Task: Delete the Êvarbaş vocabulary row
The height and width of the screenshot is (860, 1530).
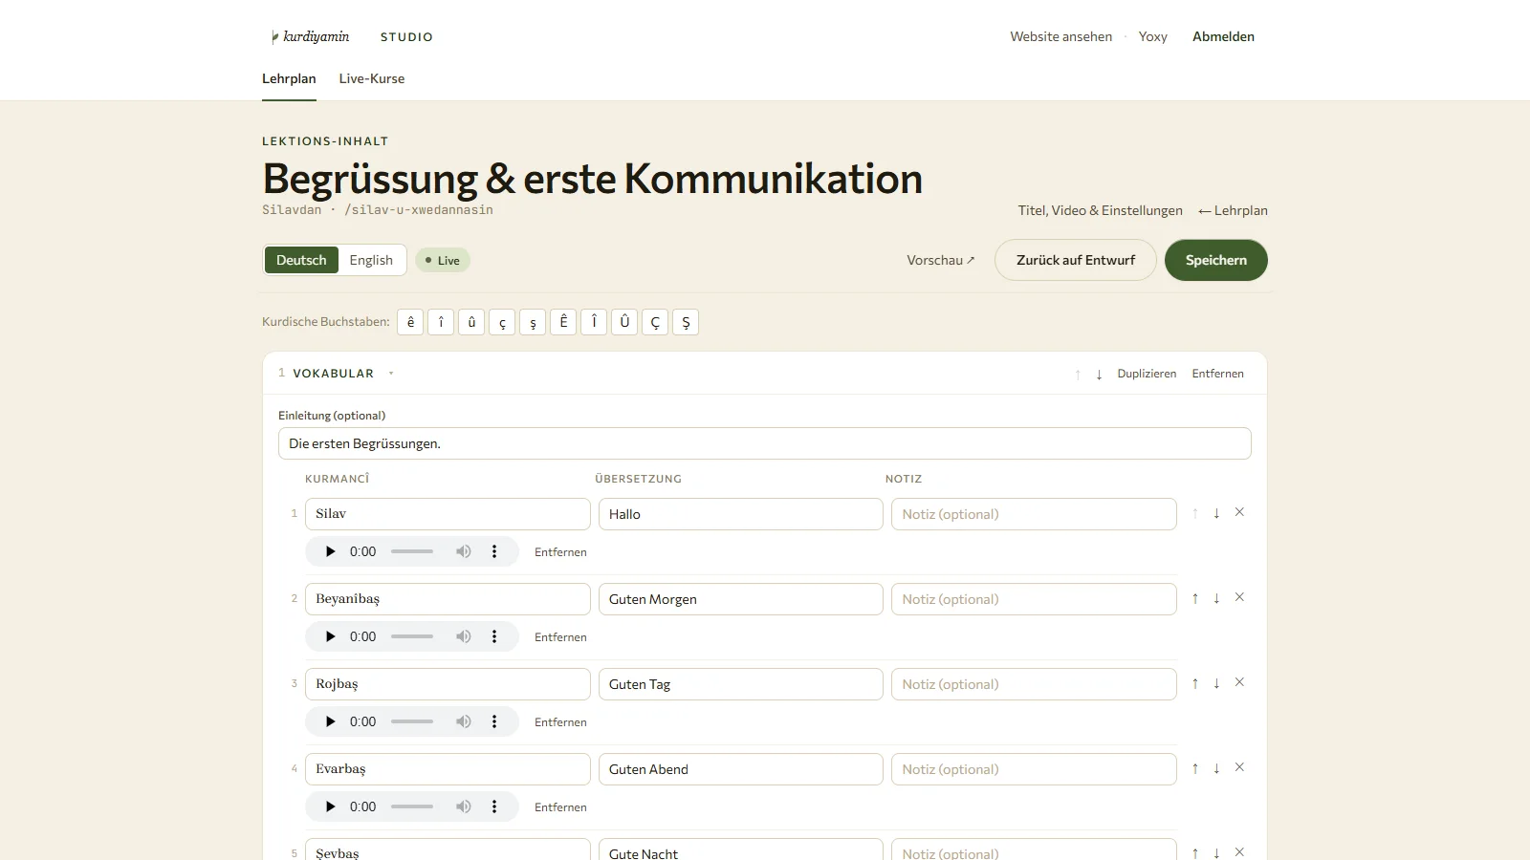Action: pyautogui.click(x=1239, y=767)
